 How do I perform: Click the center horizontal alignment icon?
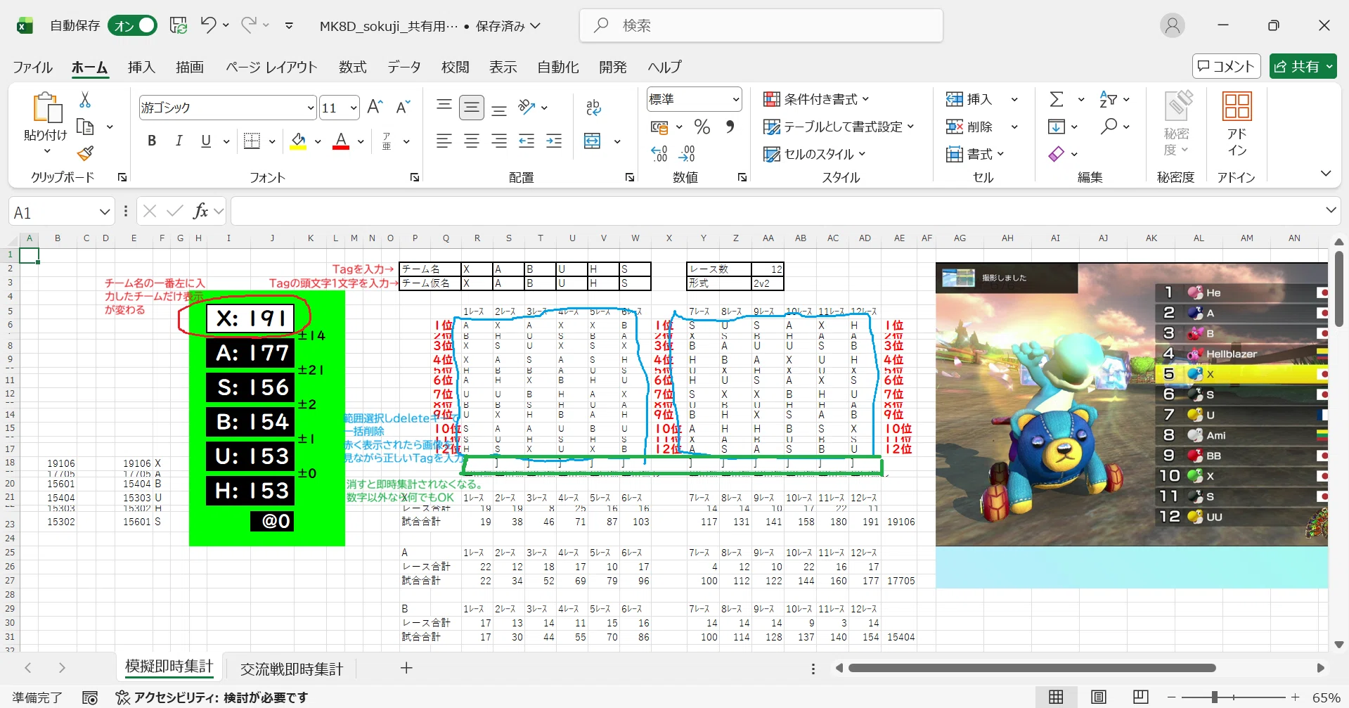pos(472,141)
